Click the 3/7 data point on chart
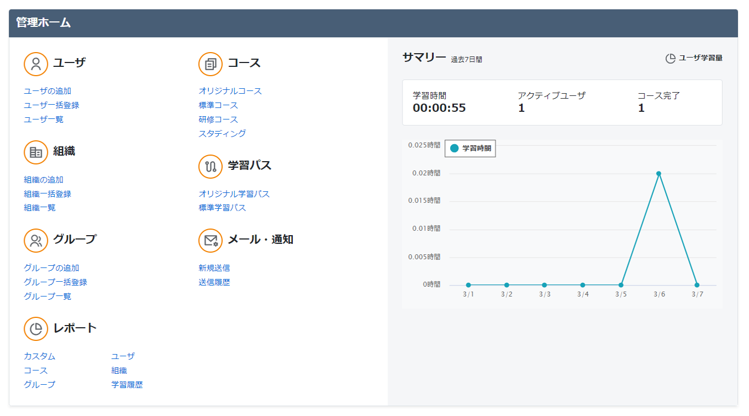The width and height of the screenshot is (749, 416). click(697, 285)
